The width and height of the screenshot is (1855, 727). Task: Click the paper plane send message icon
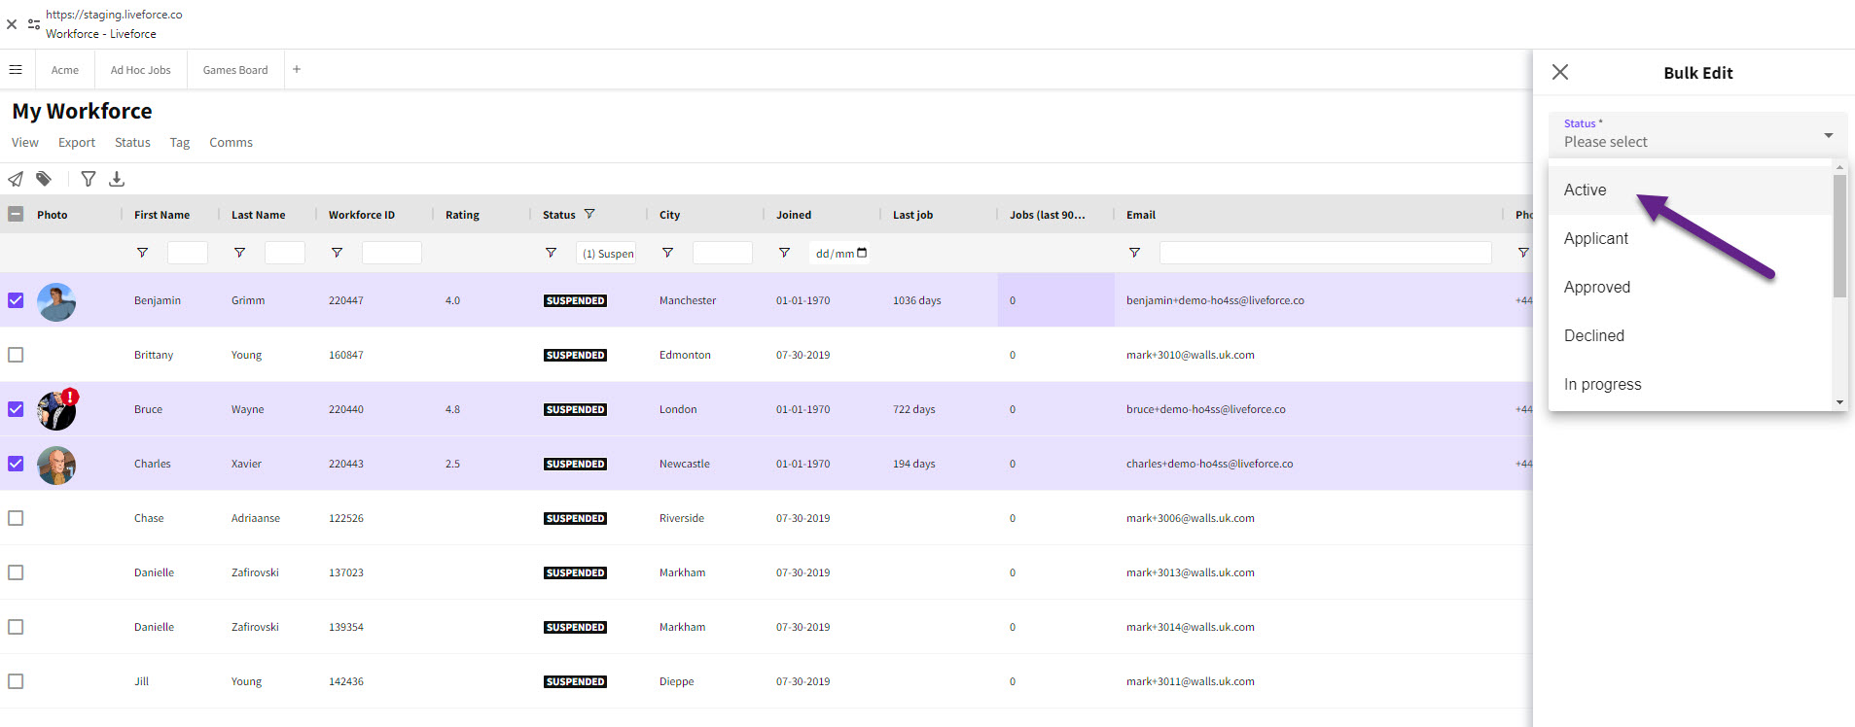tap(16, 179)
